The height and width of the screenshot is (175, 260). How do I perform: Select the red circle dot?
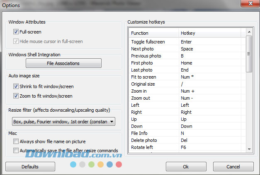tap(119, 164)
